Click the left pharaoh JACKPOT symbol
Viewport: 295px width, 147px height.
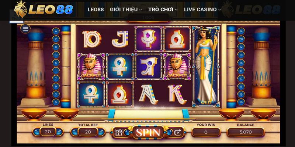(x=91, y=67)
